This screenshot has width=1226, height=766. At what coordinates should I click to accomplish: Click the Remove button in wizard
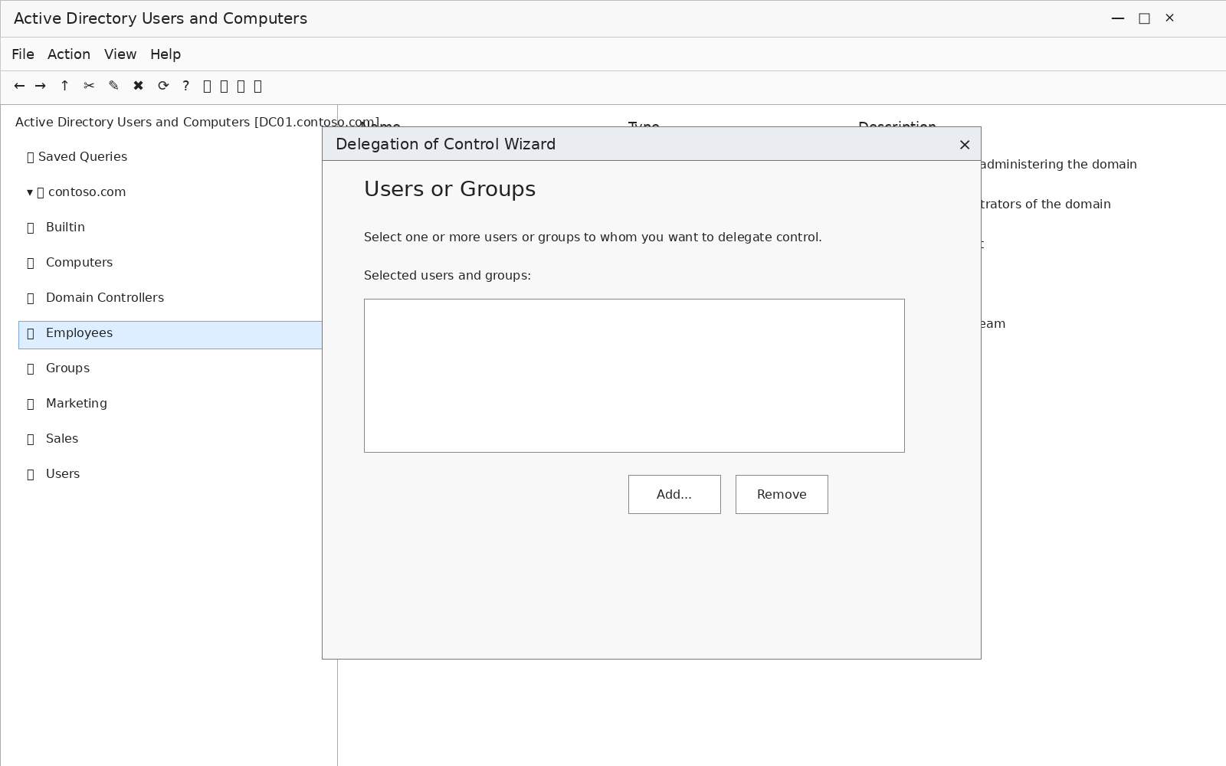pyautogui.click(x=782, y=494)
